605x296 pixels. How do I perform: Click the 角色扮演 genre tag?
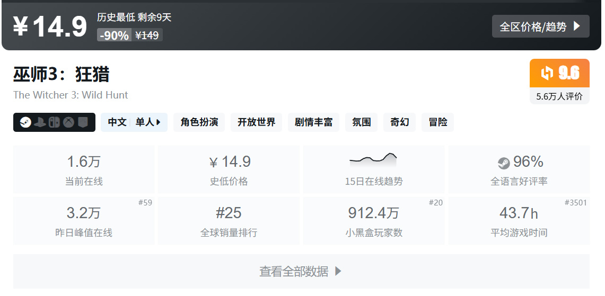click(x=199, y=122)
